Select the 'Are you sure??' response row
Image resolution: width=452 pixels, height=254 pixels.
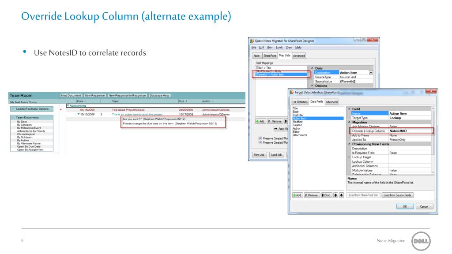(154, 119)
